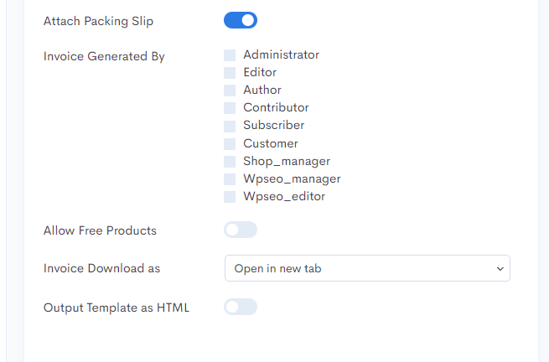
Task: Check the Customer role checkbox
Action: pyautogui.click(x=230, y=144)
